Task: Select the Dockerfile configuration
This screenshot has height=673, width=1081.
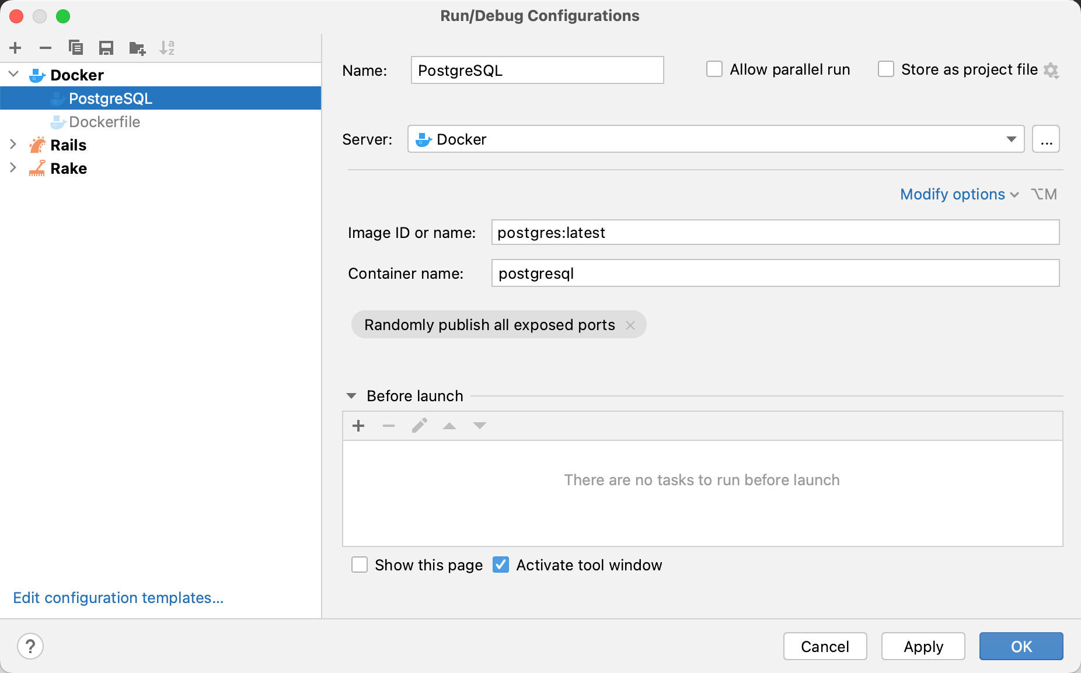Action: click(x=104, y=121)
